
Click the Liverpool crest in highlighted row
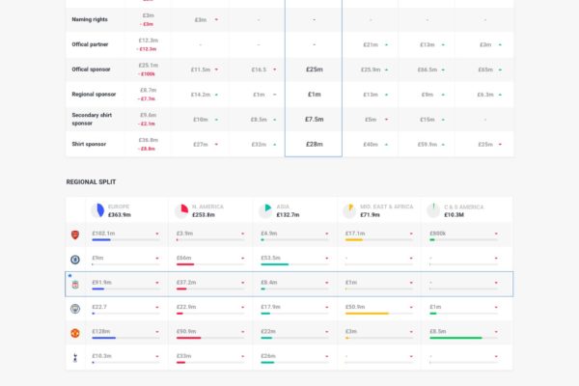75,285
